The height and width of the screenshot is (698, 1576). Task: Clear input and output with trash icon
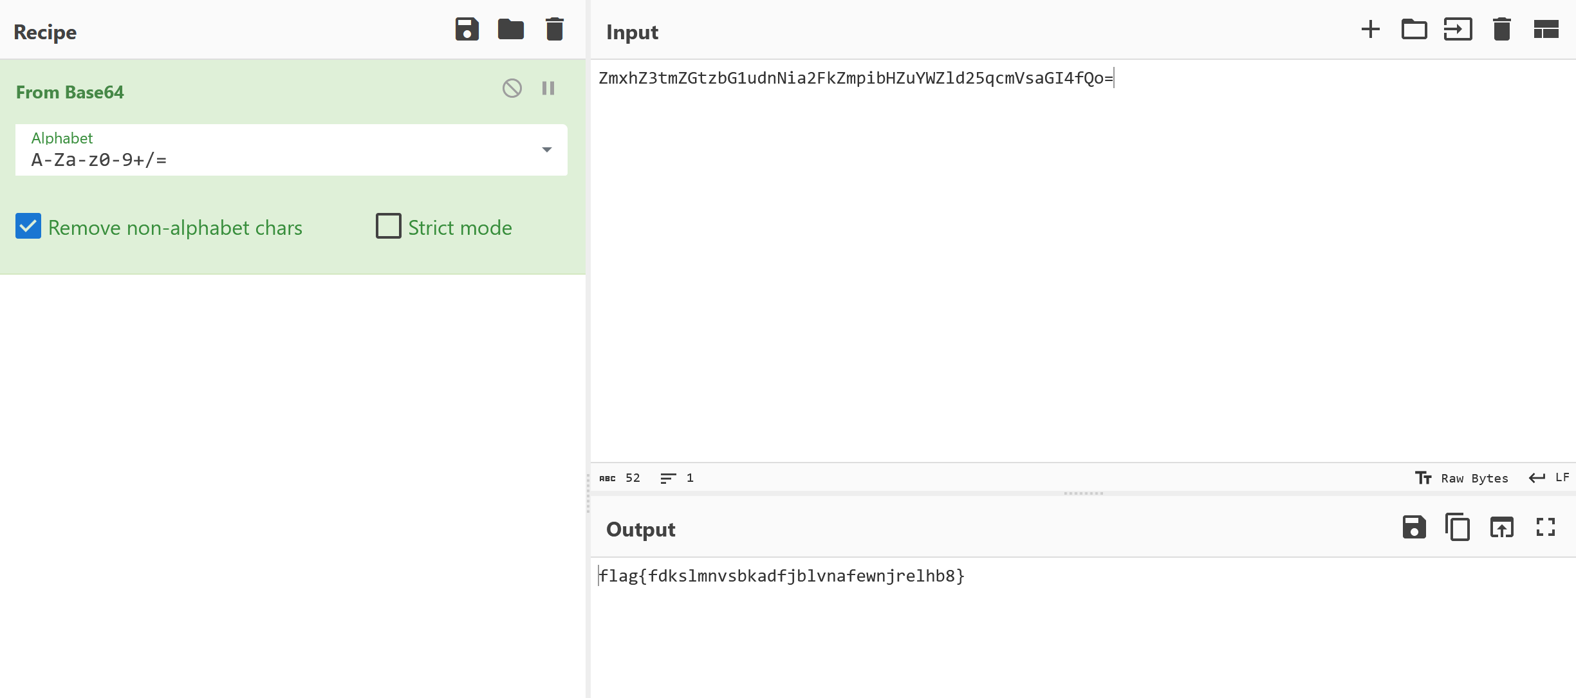[x=1501, y=30]
